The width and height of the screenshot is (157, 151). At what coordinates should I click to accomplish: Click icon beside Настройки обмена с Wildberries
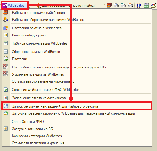pos(6,28)
